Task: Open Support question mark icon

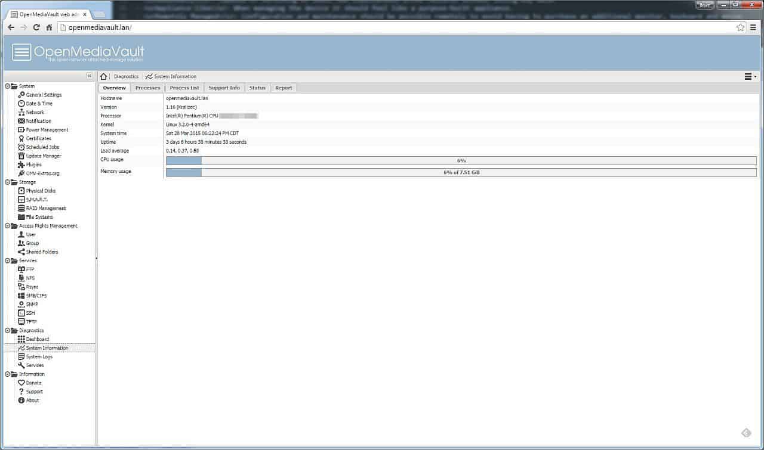Action: pyautogui.click(x=21, y=392)
